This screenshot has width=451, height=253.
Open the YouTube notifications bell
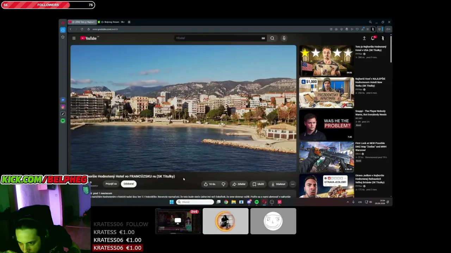pyautogui.click(x=373, y=38)
